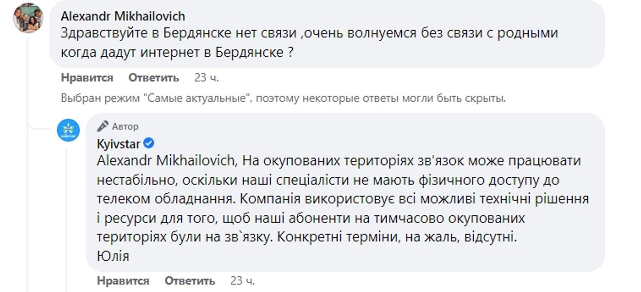
Task: Like Kyivstar's reply with Нравится
Action: pyautogui.click(x=123, y=281)
